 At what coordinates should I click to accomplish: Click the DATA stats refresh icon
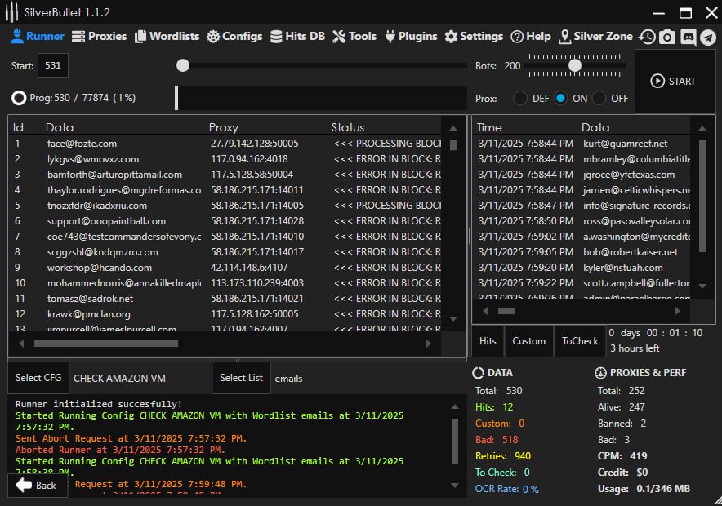[479, 373]
